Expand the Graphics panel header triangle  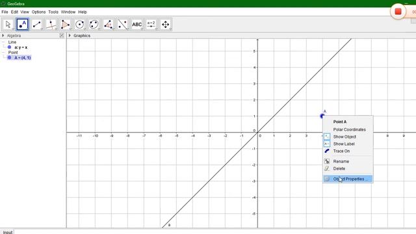pos(70,35)
